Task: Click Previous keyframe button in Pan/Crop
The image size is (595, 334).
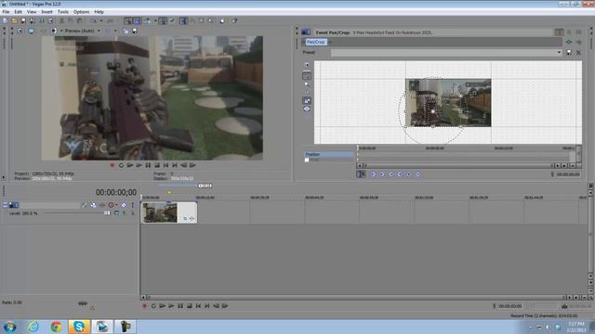Action: coord(382,174)
